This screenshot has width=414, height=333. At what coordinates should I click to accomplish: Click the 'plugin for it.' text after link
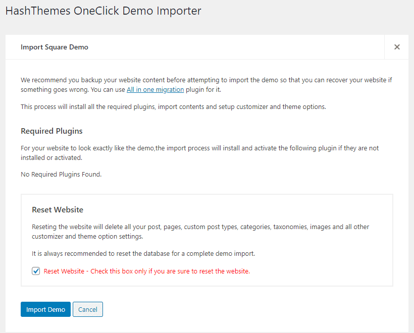pos(203,90)
